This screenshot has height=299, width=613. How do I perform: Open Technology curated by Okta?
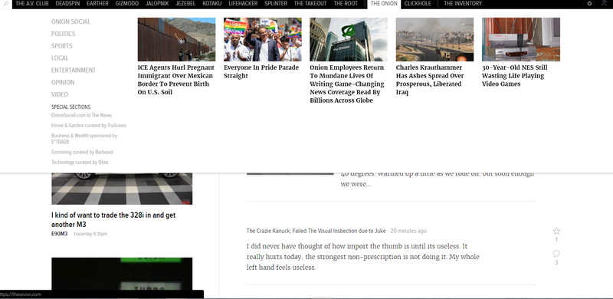pos(80,163)
